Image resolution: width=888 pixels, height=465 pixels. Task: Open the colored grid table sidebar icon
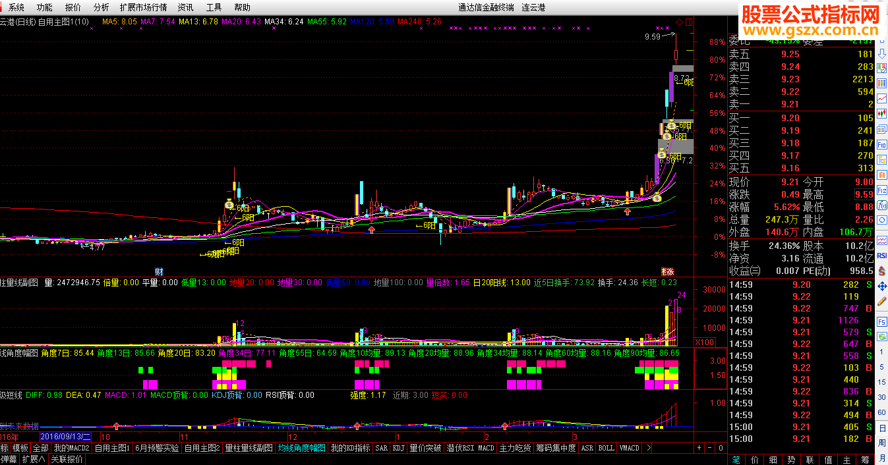point(882,83)
